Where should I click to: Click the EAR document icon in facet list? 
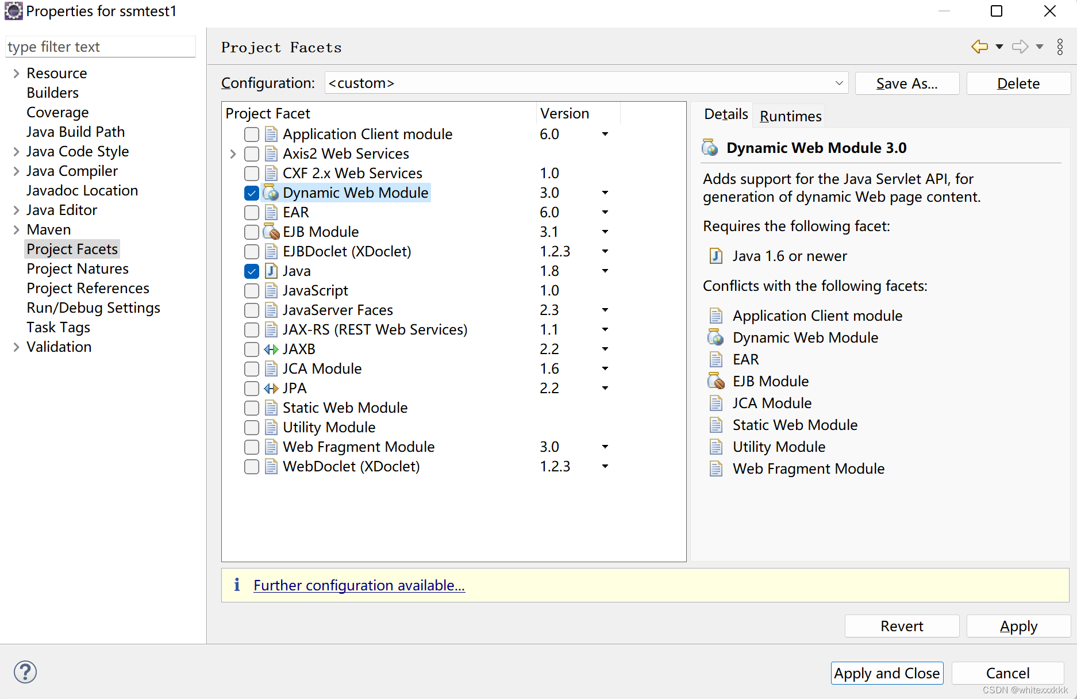[x=271, y=213]
